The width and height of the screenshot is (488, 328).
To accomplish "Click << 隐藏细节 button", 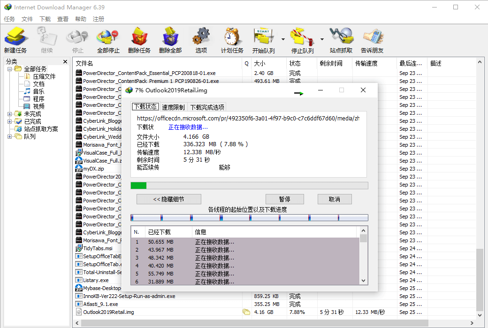I will point(168,199).
